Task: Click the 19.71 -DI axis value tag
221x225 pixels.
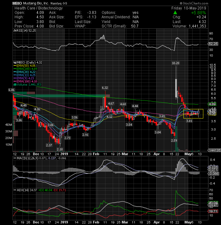Action: (213, 211)
